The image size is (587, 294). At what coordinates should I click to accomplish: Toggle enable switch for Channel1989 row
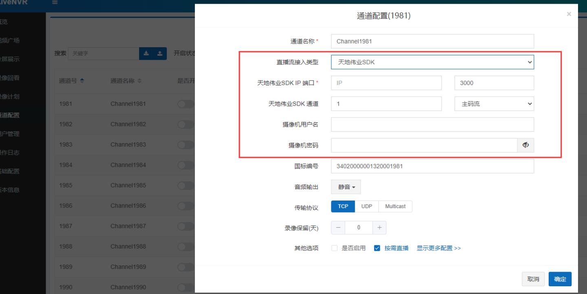[x=186, y=267]
